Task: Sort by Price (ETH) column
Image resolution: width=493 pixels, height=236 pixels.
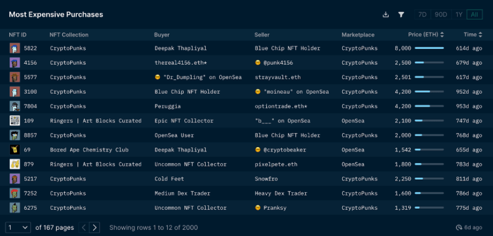Action: pos(426,35)
